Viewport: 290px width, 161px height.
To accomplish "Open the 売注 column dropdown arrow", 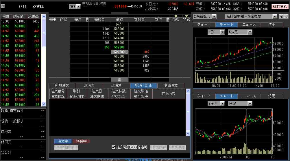I will click(87, 20).
